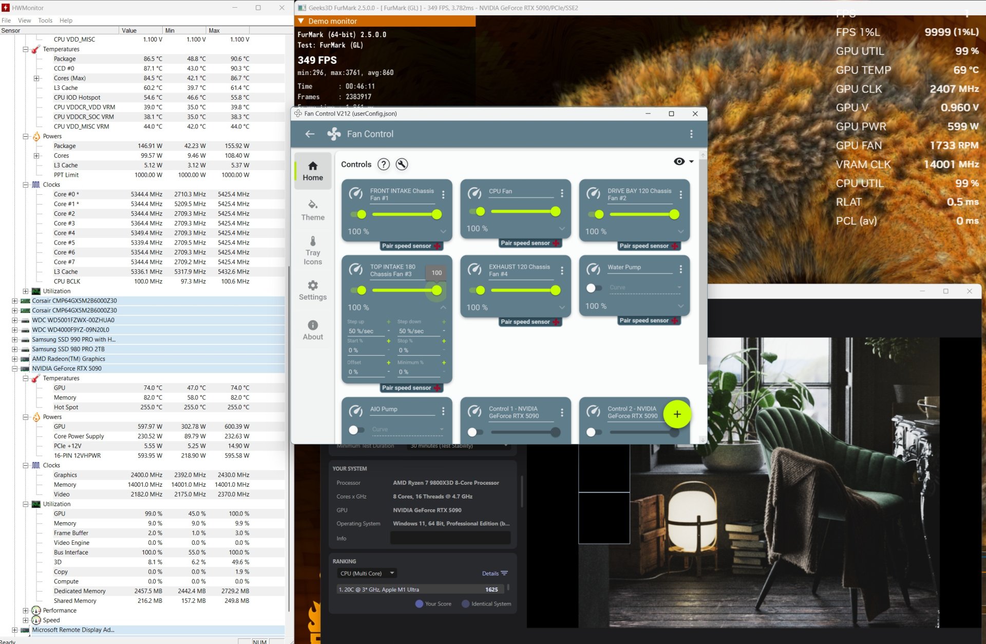Click Pair speed sensor under CPU Fan
Screen dimensions: 986x644
(x=529, y=243)
